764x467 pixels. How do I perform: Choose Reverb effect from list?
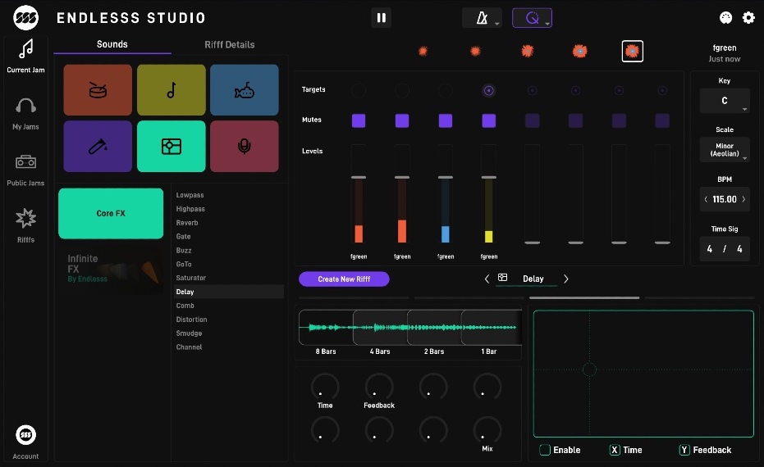(x=187, y=223)
